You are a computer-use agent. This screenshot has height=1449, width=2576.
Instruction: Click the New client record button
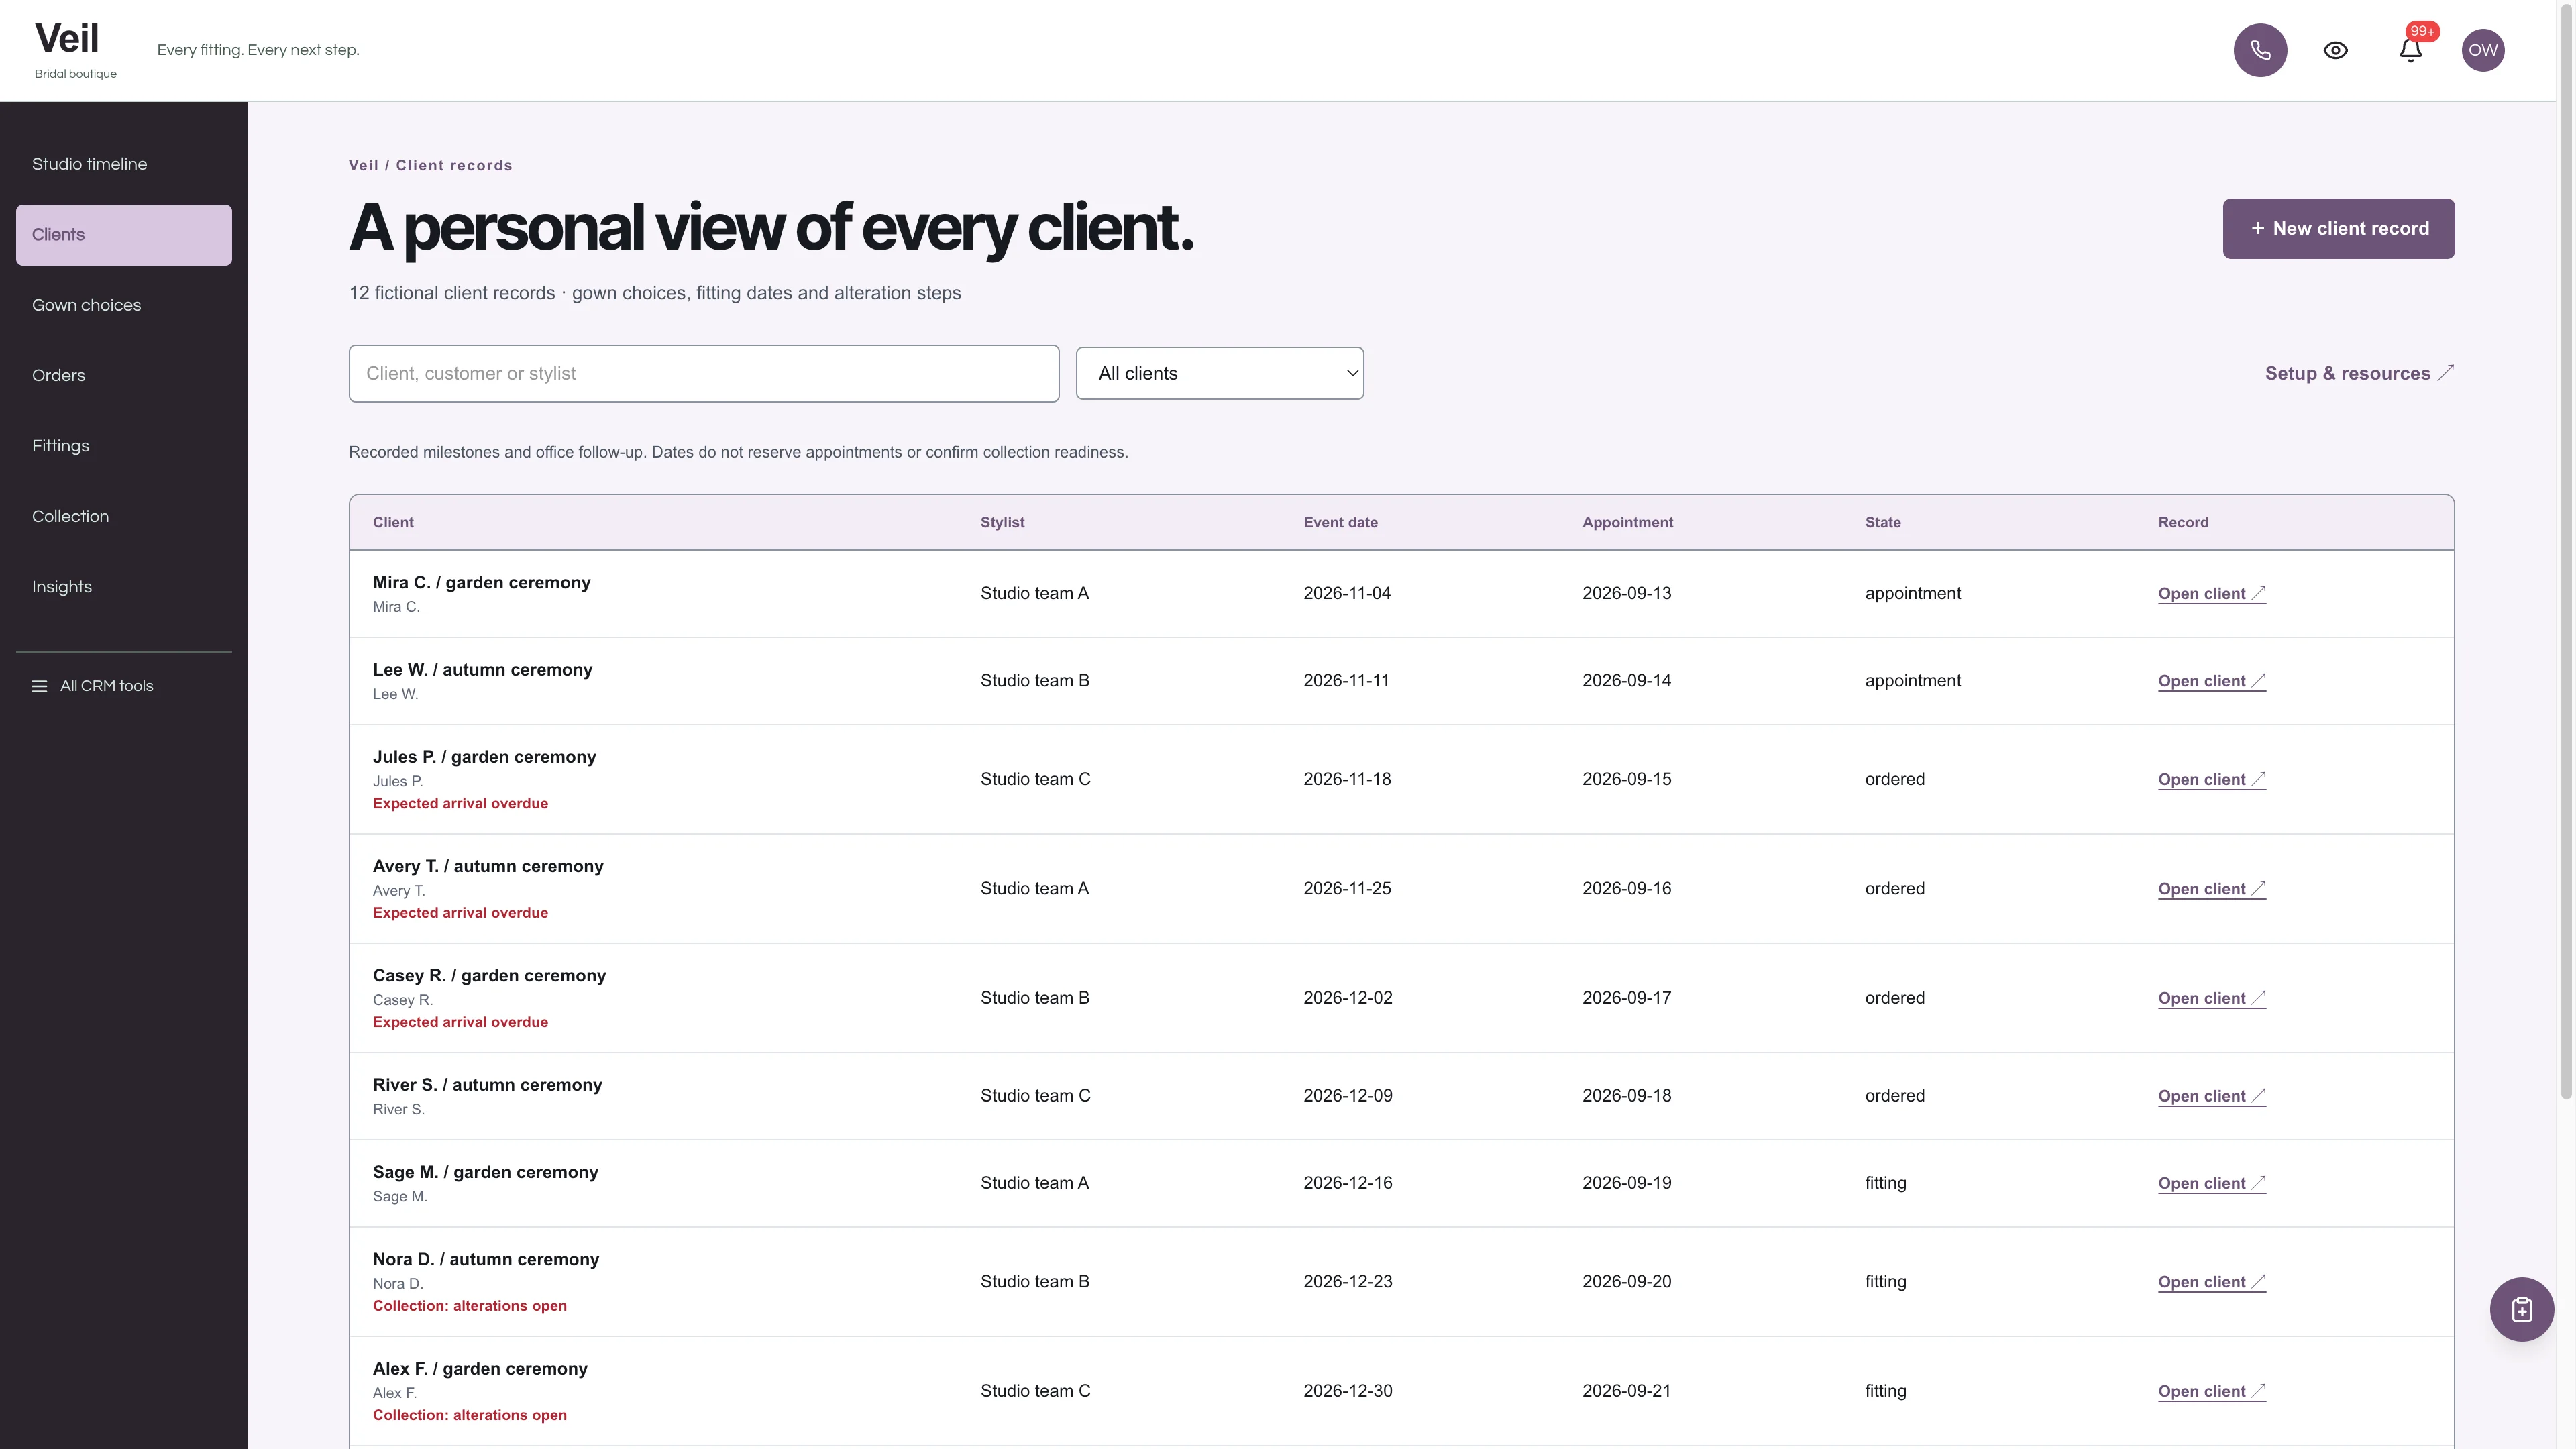click(2338, 229)
